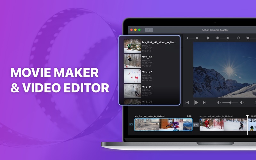This screenshot has height=160, width=256.
Task: Click the tulip-shaped saturation icon
Action: point(248,38)
